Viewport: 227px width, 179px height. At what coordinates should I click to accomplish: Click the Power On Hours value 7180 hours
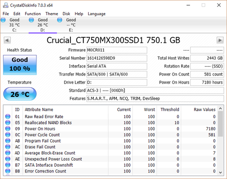207,82
